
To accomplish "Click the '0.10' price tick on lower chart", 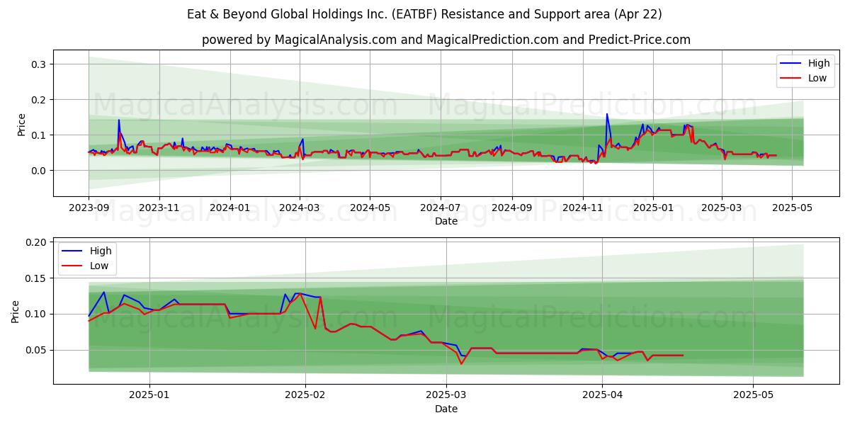I will [x=37, y=314].
